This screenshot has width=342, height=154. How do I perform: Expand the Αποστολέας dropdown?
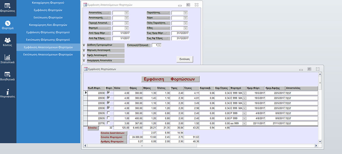(x=127, y=13)
